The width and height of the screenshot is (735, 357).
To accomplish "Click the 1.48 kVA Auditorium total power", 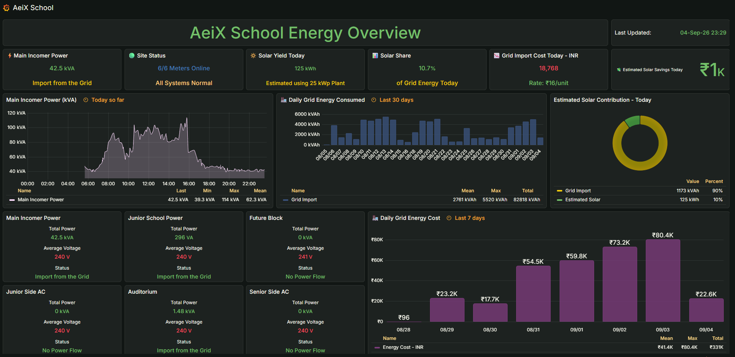I will click(x=184, y=311).
